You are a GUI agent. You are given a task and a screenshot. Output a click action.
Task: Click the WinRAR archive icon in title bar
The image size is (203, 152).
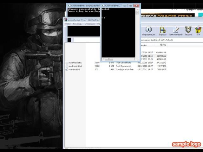point(66,20)
